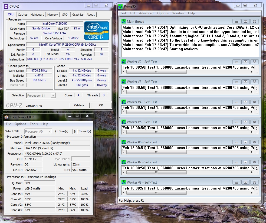Click the Tj. Max value 98°C
Viewport: 266px width, 223px height.
(x=40, y=183)
